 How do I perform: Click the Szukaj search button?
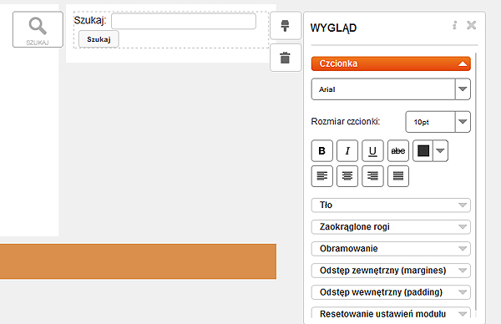(x=99, y=39)
